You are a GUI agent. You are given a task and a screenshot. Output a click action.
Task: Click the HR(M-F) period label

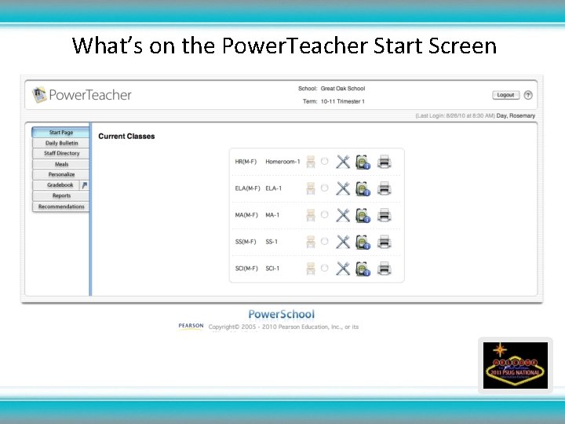pyautogui.click(x=246, y=162)
